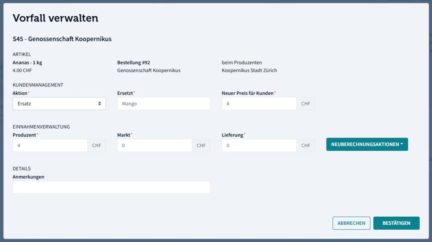Click into the Anmerkungen text field
This screenshot has width=432, height=242.
pos(111,187)
